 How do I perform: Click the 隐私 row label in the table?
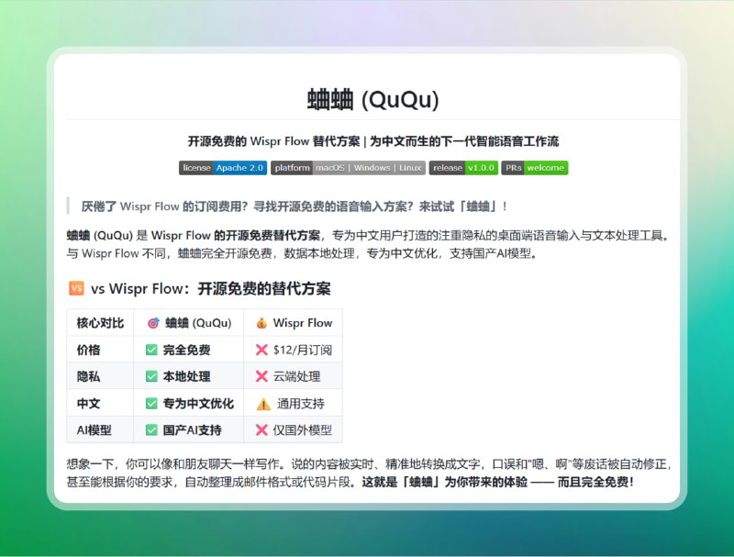click(x=86, y=376)
